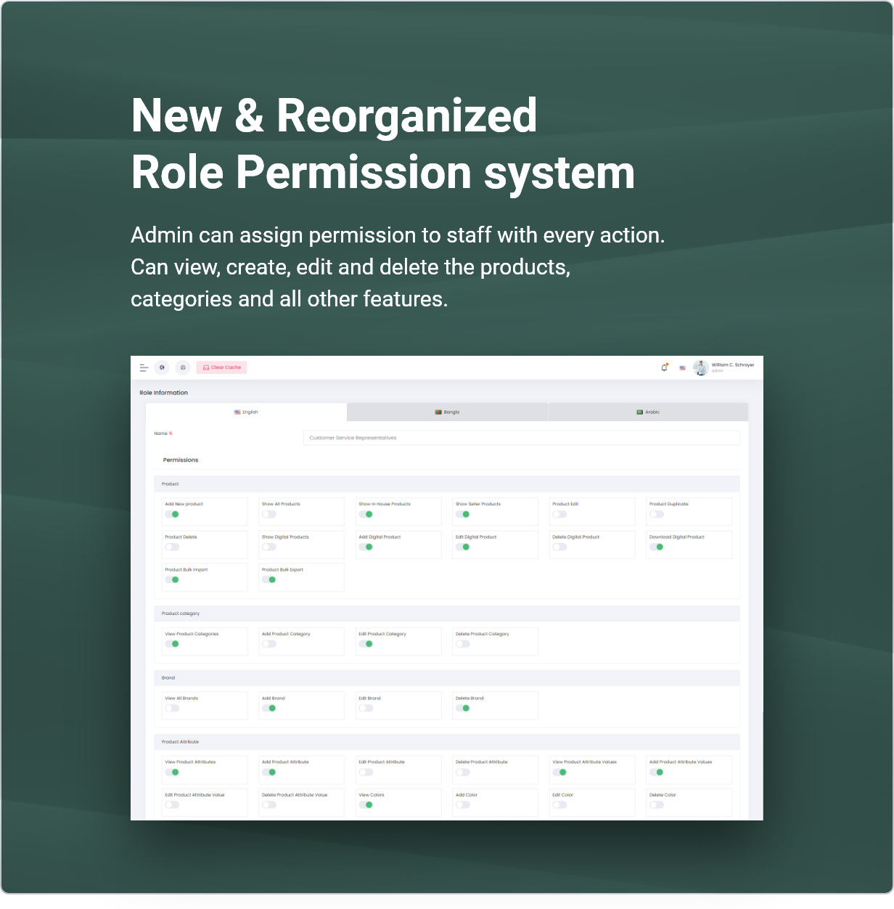Click the round icon right of globe
894x909 pixels.
tap(183, 367)
